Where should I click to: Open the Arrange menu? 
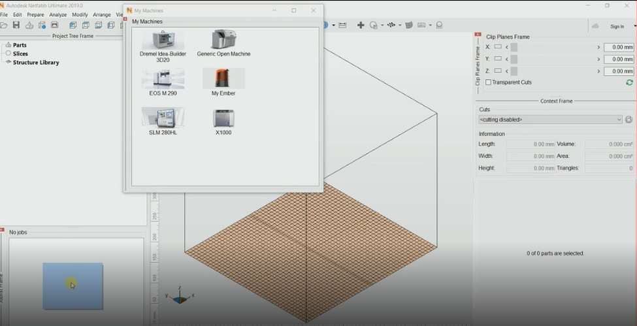(x=102, y=14)
